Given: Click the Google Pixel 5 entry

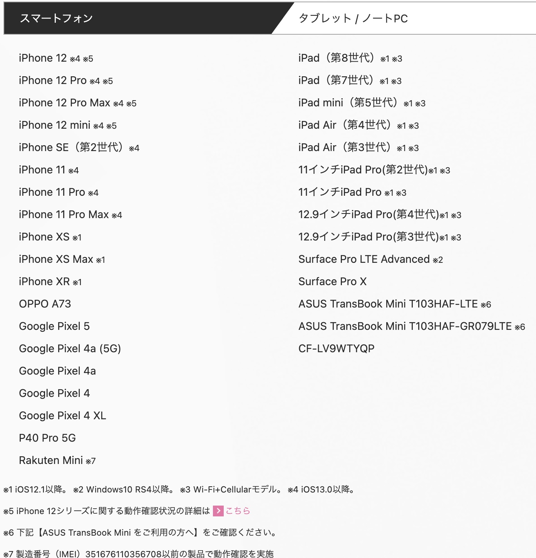Looking at the screenshot, I should tap(54, 326).
